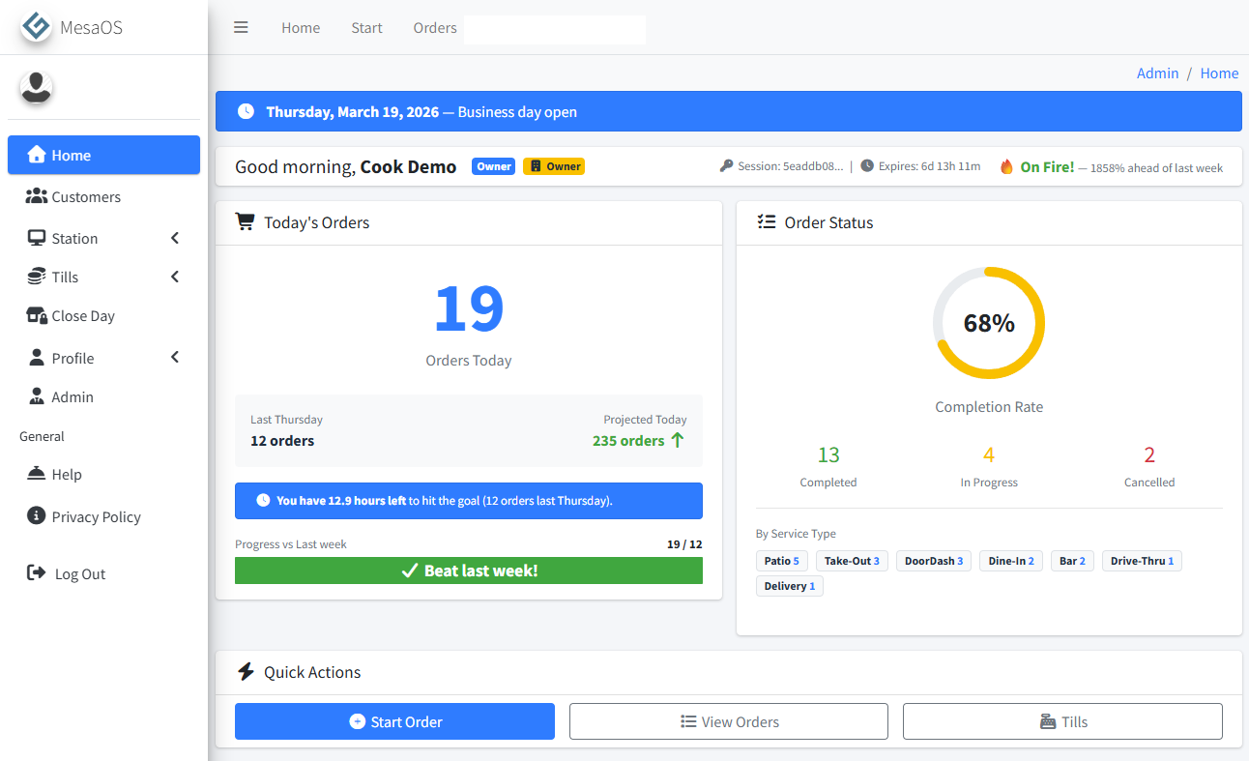Viewport: 1249px width, 761px height.
Task: Open Orders in the top navigation bar
Action: (x=435, y=27)
